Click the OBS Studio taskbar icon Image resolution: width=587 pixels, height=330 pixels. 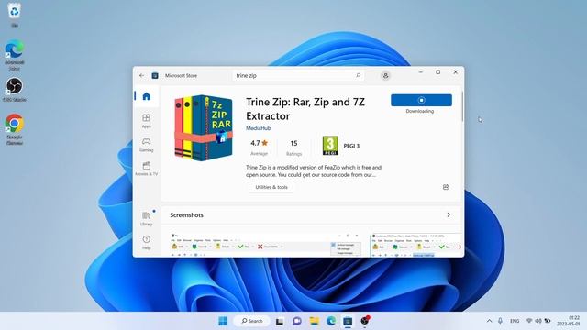click(365, 321)
